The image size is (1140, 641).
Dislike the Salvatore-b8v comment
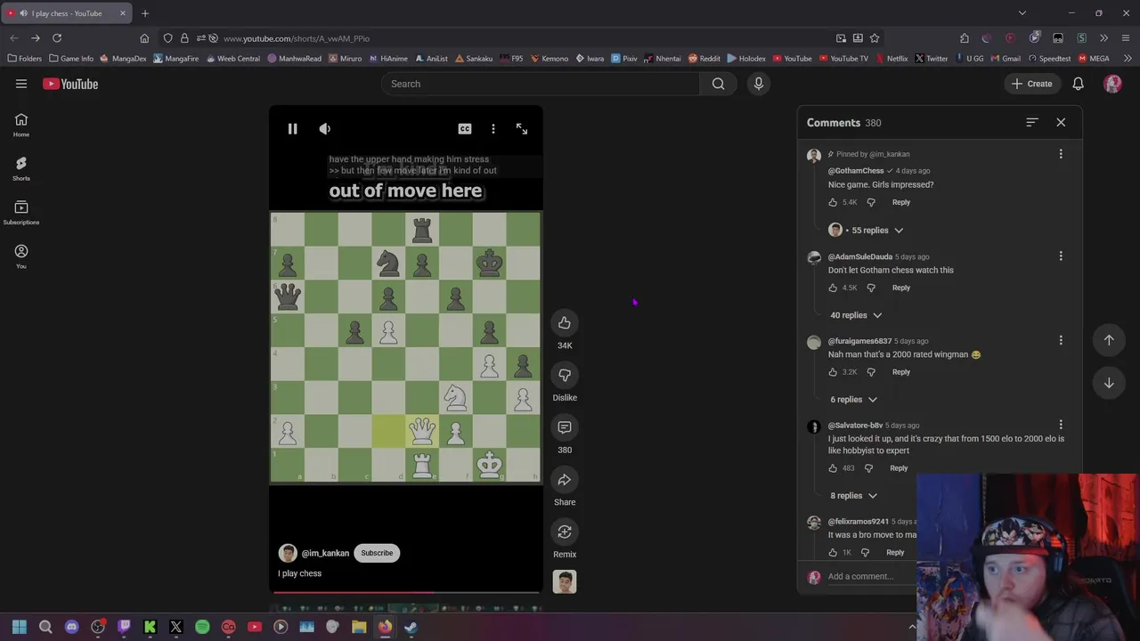pos(868,468)
